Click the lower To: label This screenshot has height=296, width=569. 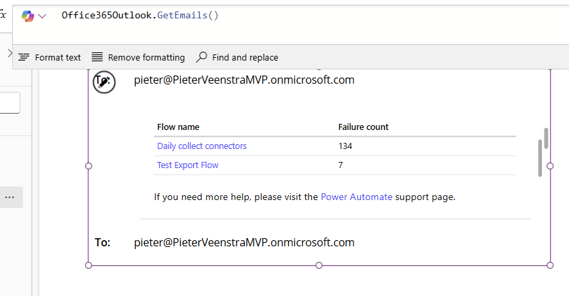[x=103, y=242]
